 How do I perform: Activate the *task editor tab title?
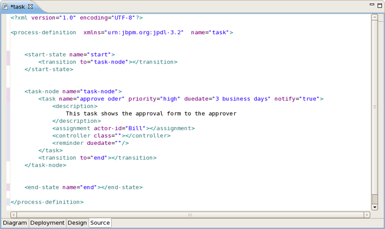click(18, 7)
